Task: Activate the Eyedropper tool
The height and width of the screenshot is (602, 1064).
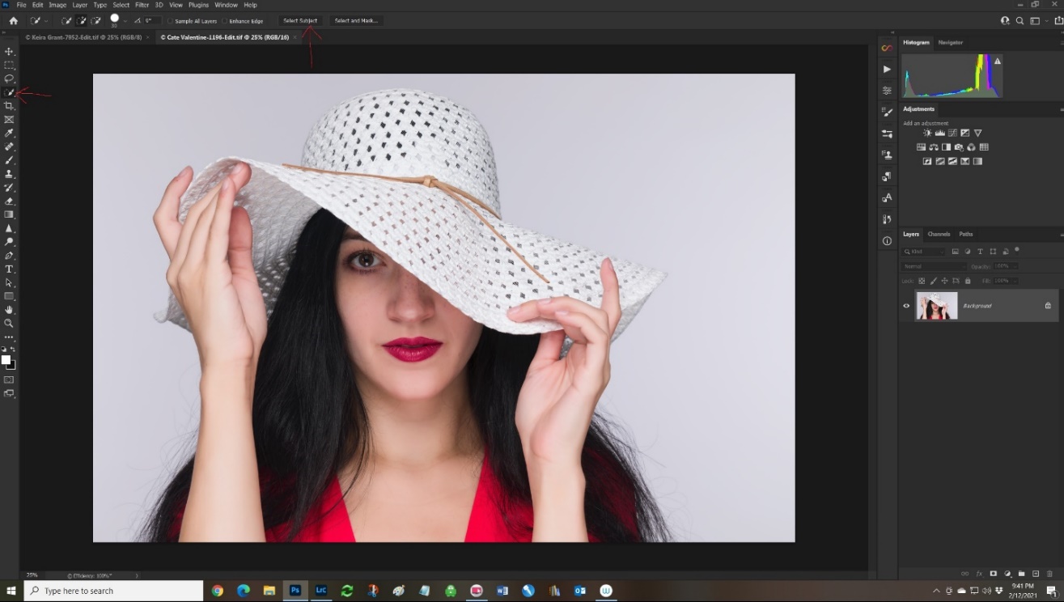Action: click(x=10, y=134)
